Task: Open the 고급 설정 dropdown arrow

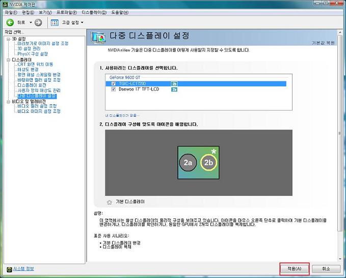Action: (x=82, y=22)
